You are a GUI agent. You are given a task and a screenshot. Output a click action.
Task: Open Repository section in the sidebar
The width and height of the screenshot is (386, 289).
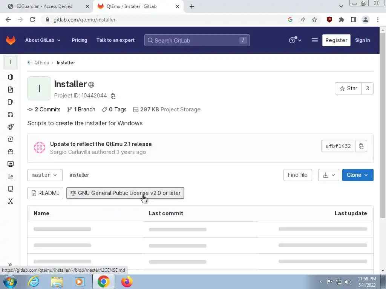coord(10,90)
